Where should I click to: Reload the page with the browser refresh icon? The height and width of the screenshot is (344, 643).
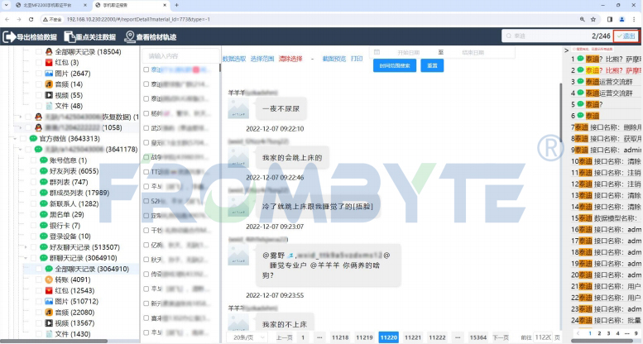31,19
